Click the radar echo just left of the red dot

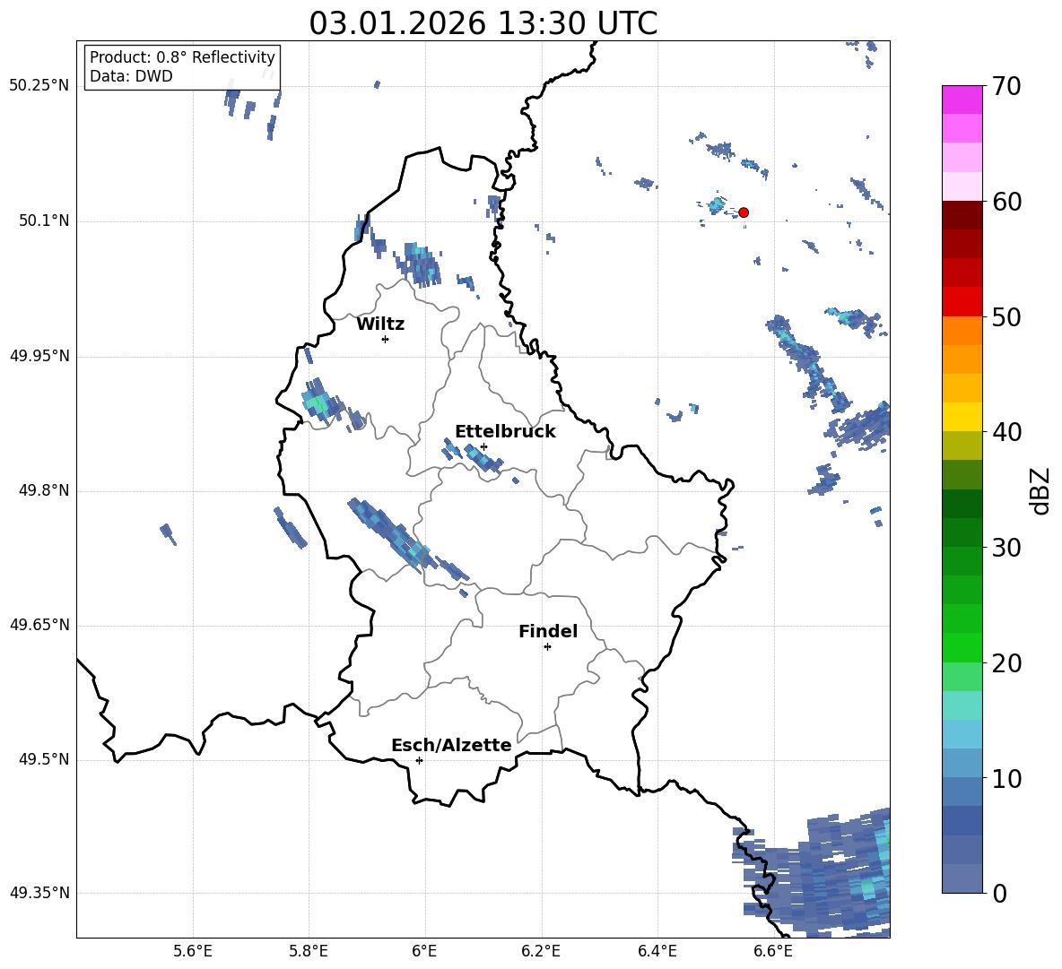717,204
